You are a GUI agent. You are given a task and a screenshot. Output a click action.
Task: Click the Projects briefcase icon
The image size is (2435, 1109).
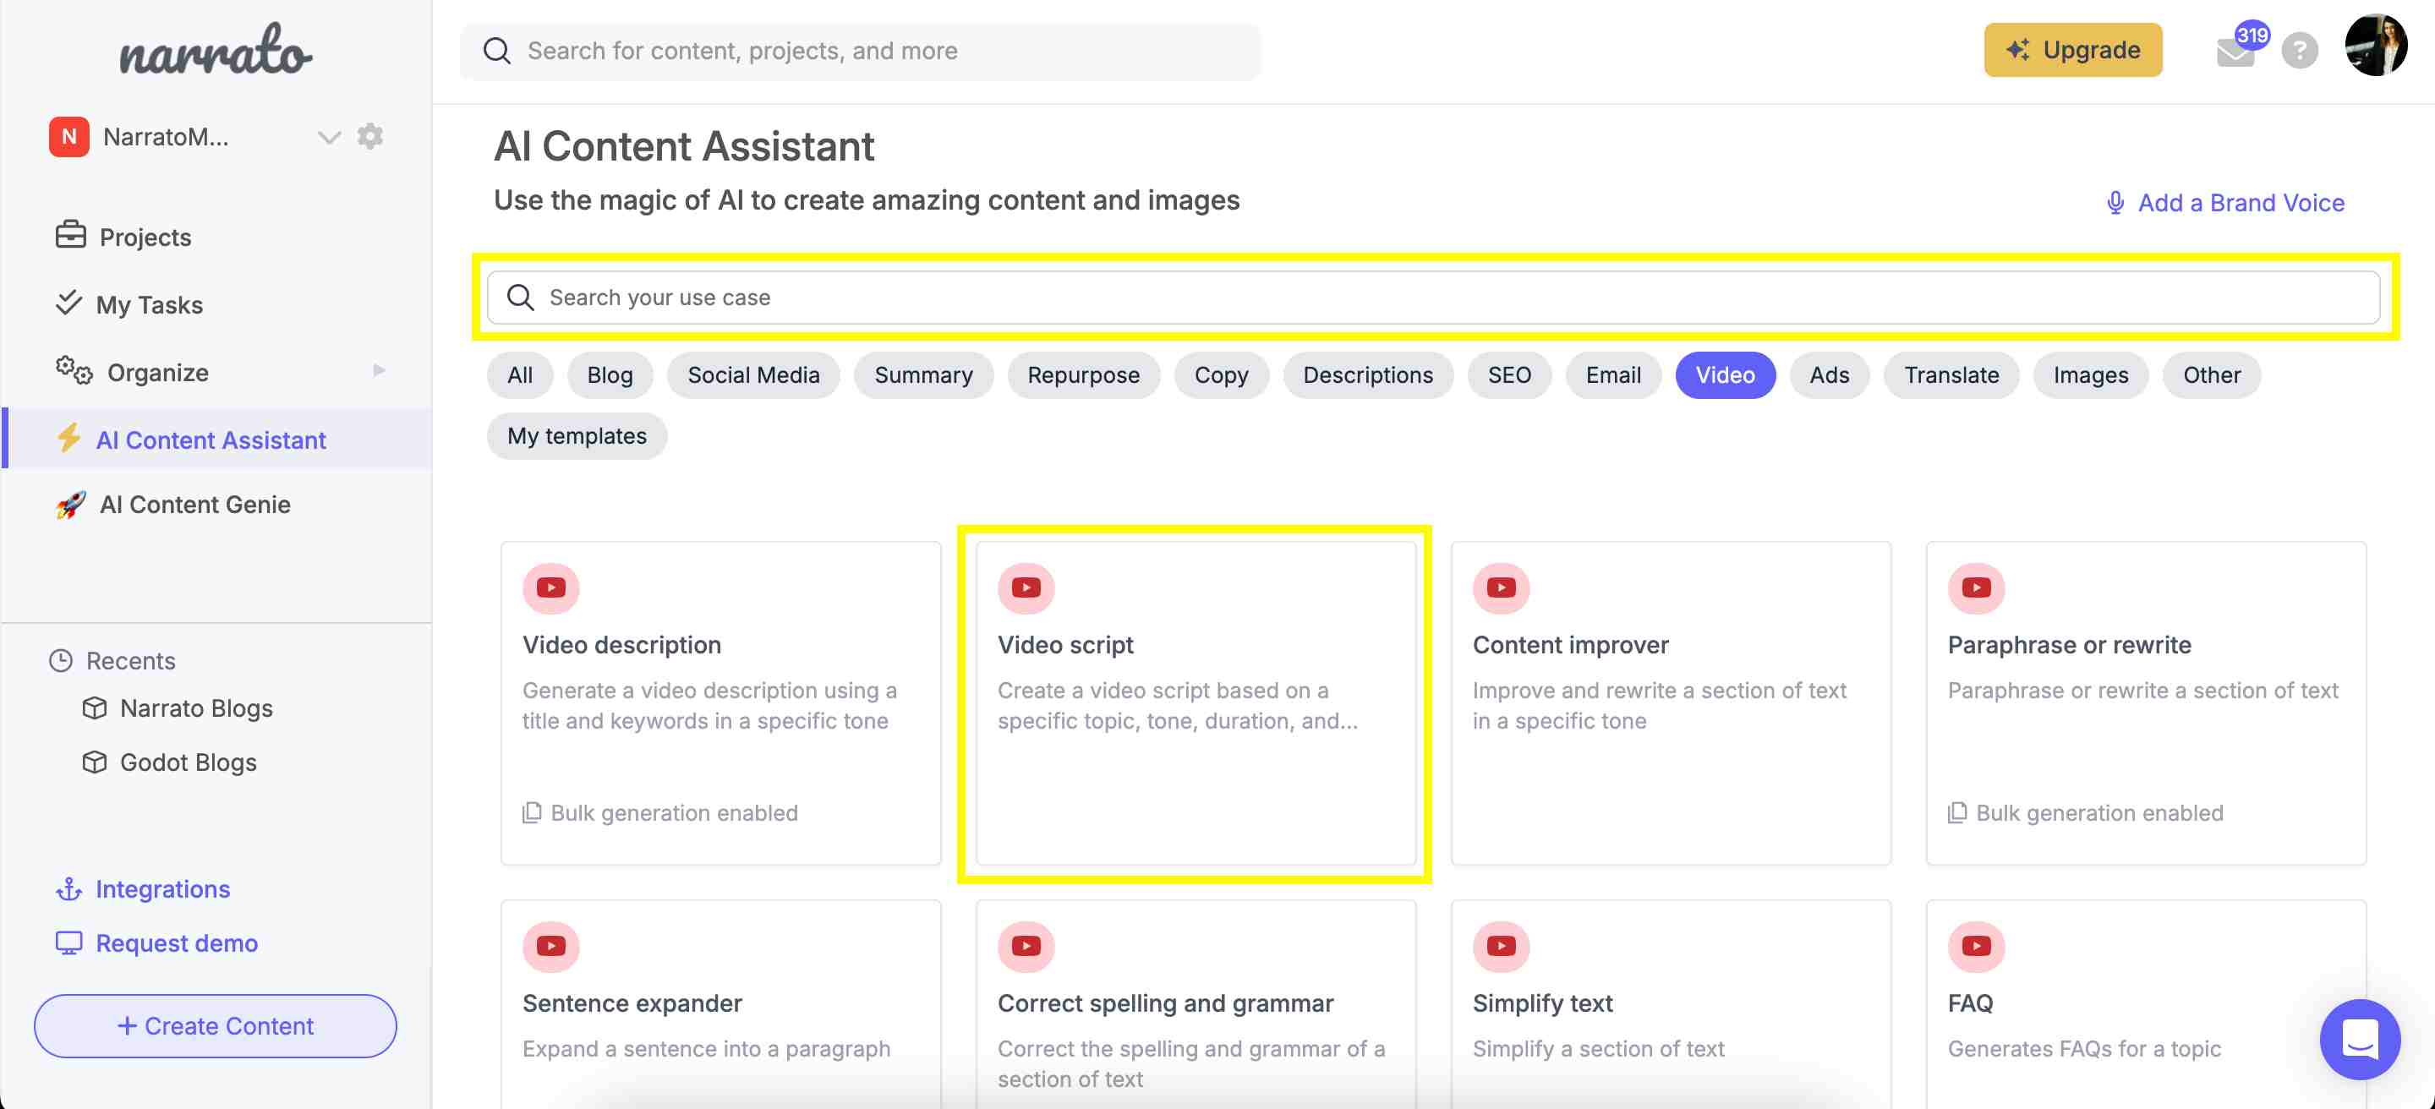(71, 234)
